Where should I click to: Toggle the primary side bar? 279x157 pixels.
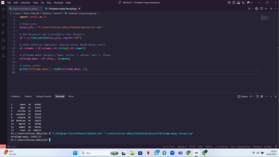234,3
